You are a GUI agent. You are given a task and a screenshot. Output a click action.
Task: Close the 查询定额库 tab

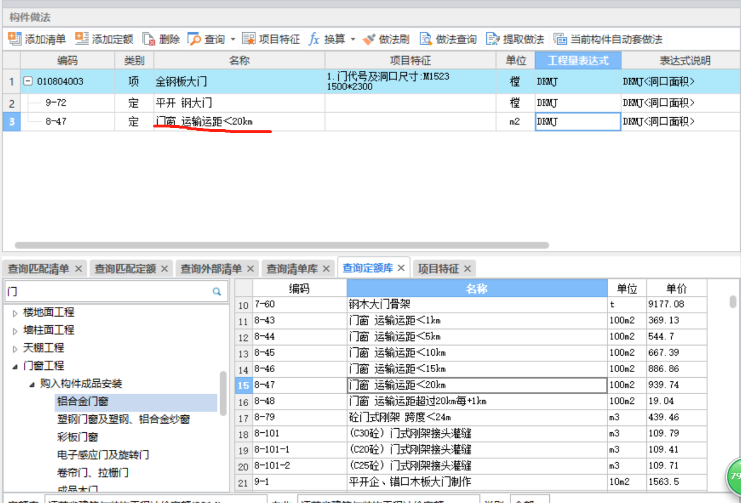pyautogui.click(x=401, y=268)
